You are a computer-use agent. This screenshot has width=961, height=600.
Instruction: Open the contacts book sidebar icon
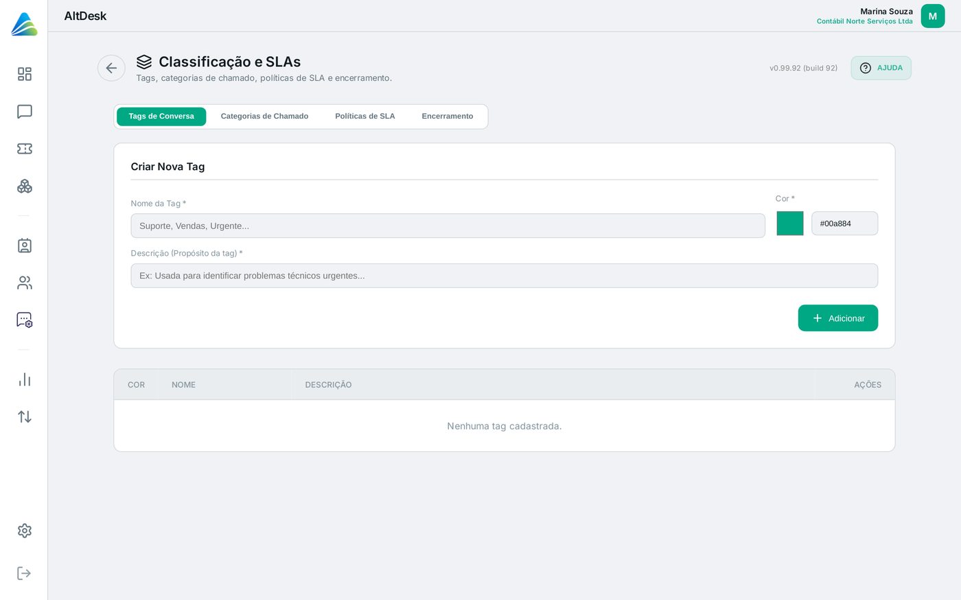tap(25, 245)
